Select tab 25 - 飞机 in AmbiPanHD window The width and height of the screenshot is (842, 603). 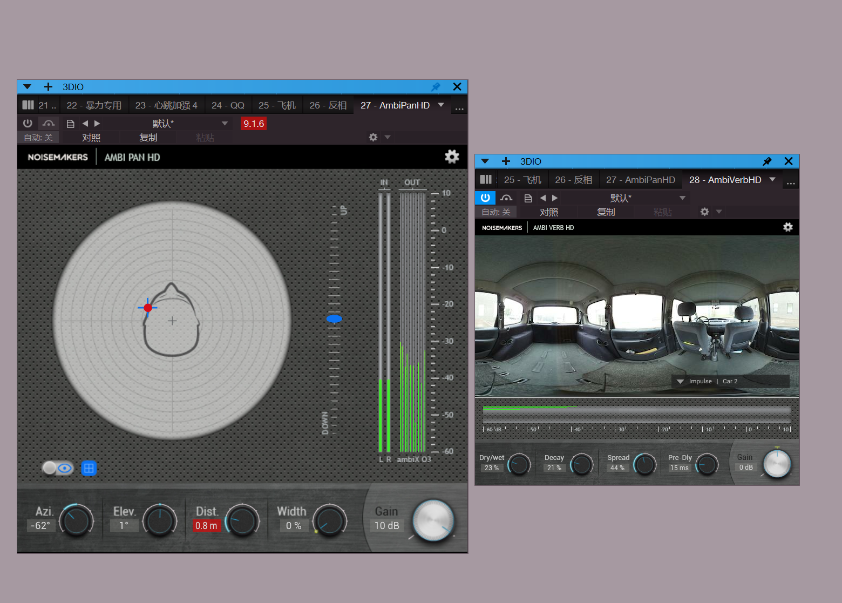(277, 105)
